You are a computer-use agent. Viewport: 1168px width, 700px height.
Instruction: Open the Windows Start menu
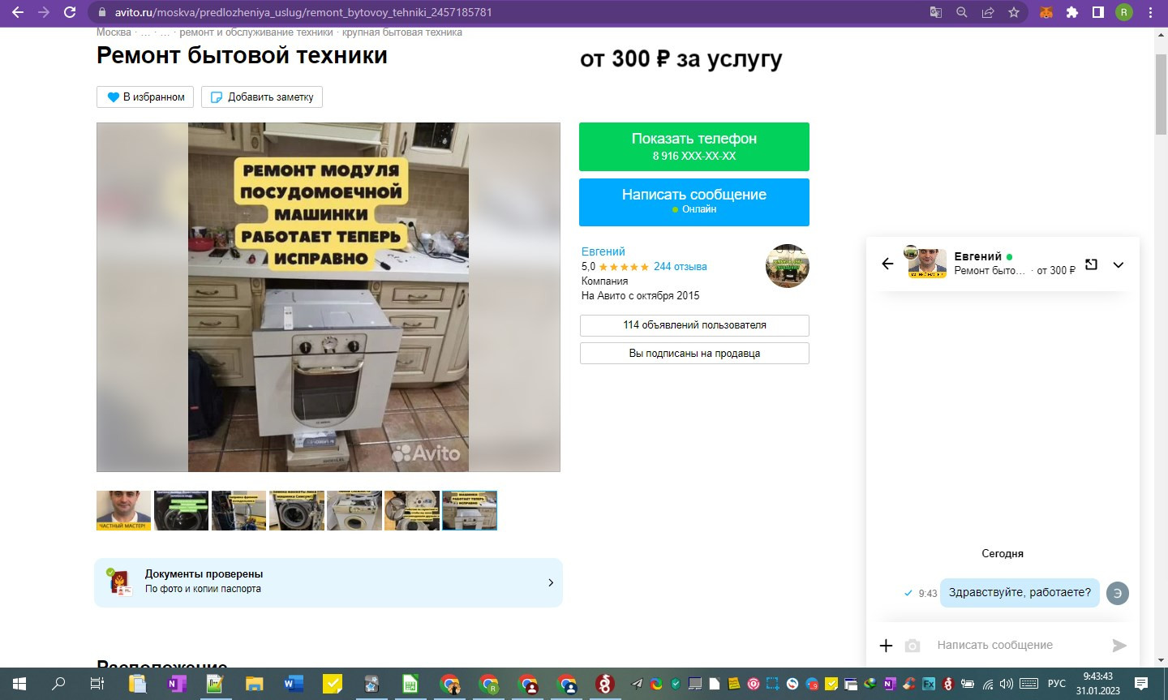[19, 684]
